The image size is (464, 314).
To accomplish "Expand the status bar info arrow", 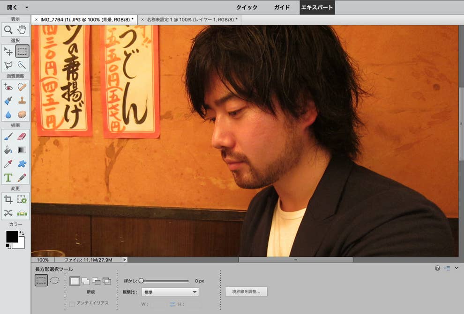I will 124,260.
